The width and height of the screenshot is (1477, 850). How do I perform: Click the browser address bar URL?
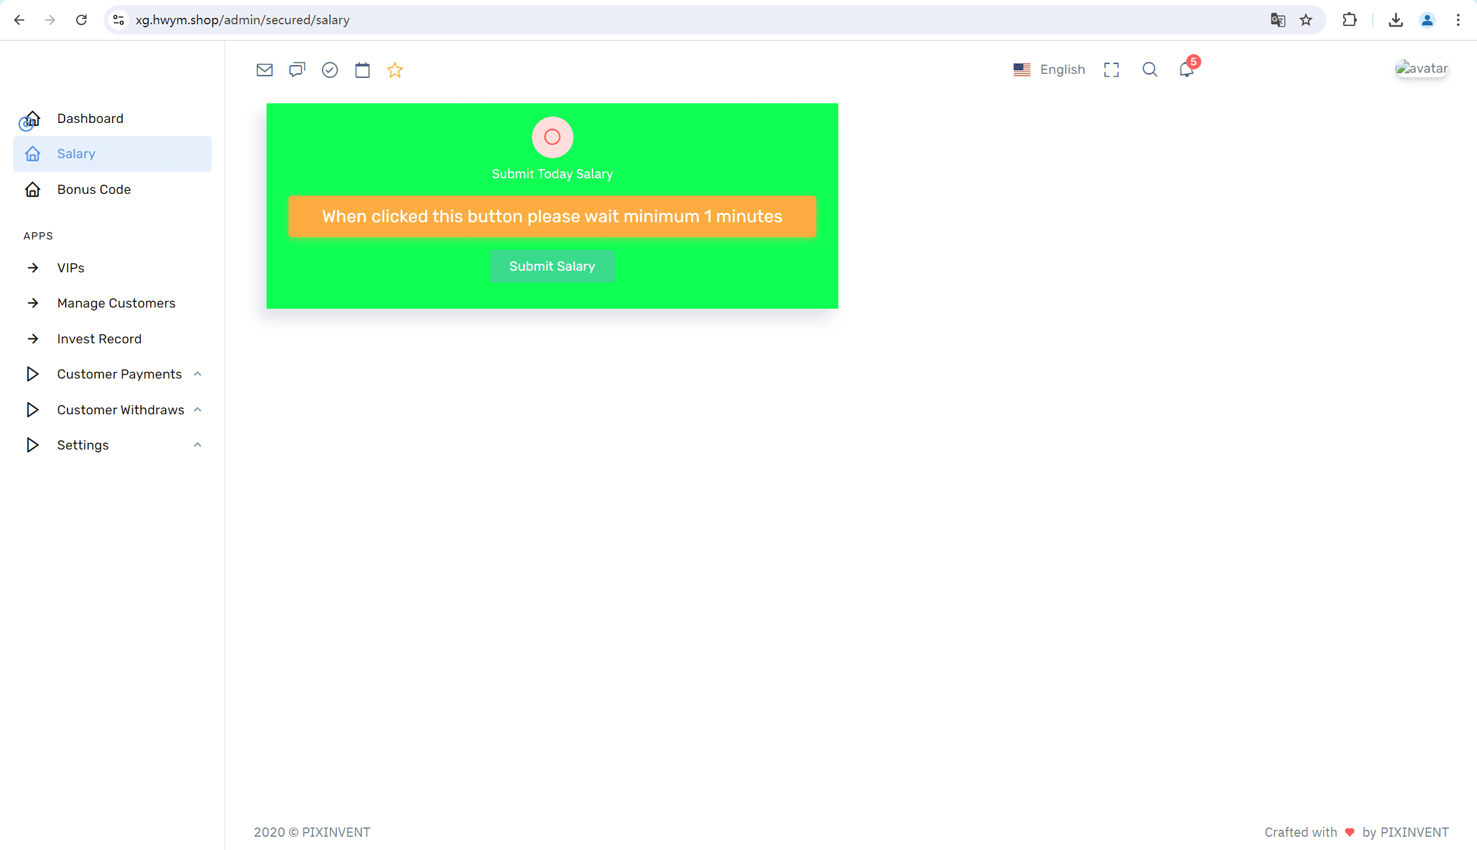point(243,20)
